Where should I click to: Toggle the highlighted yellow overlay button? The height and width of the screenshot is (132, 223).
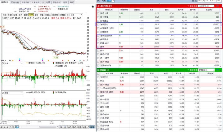point(31,15)
